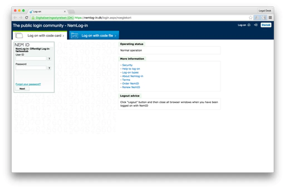
Task: Go forward with the browser forward arrow
Action: pyautogui.click(x=21, y=18)
